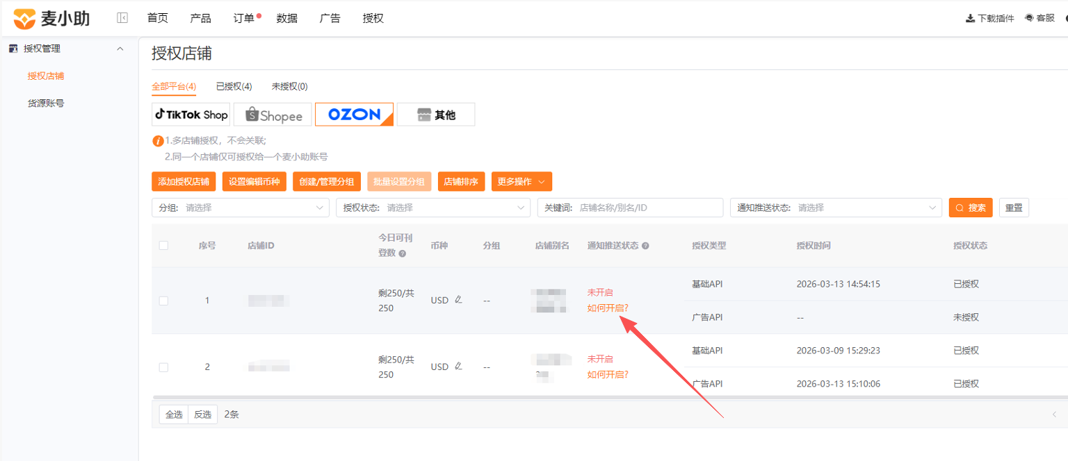
Task: Click the 店铺排序 button
Action: 461,181
